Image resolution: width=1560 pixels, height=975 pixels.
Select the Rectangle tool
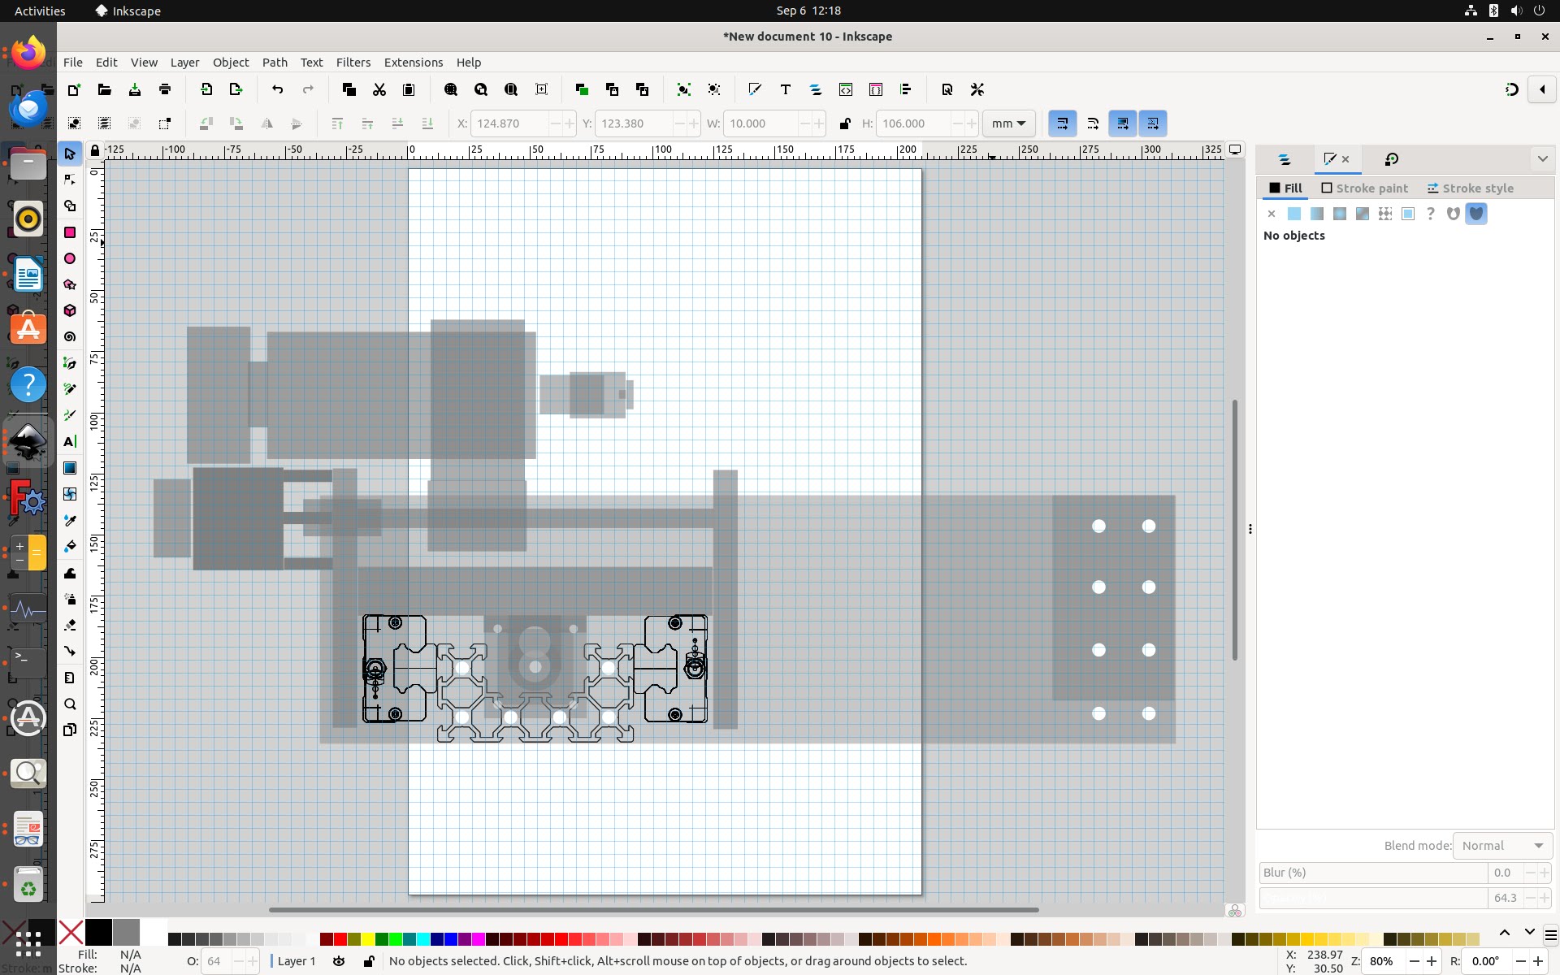click(x=70, y=232)
